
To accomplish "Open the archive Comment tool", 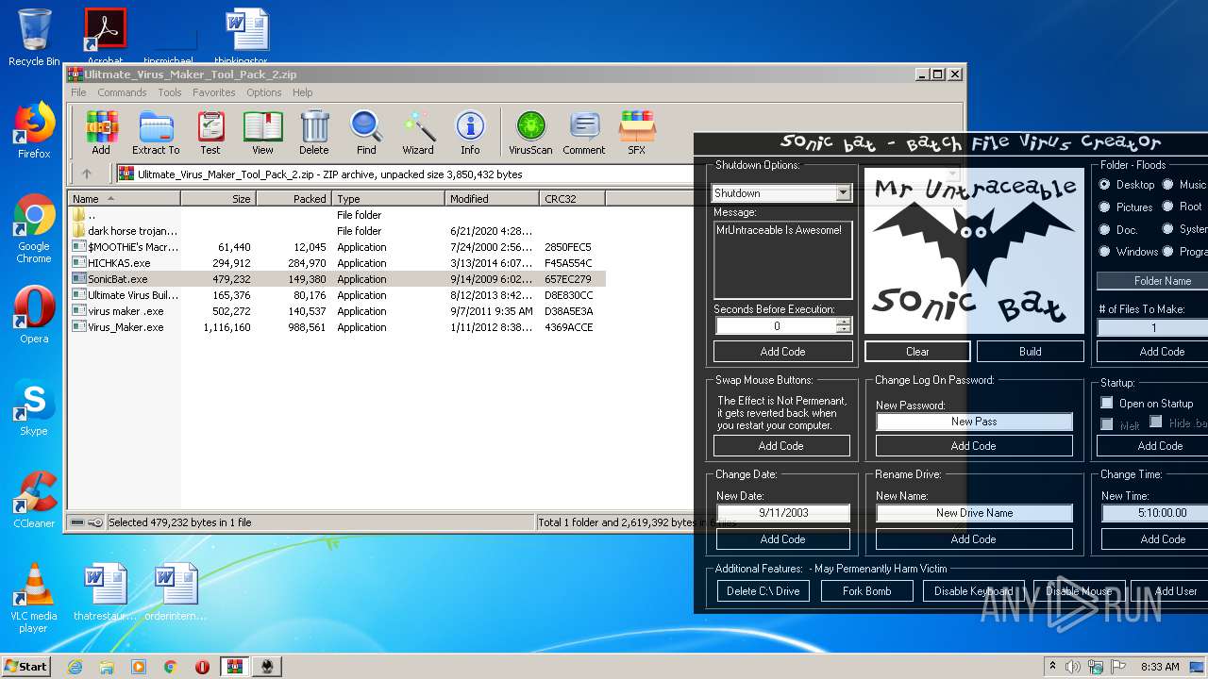I will pos(584,133).
